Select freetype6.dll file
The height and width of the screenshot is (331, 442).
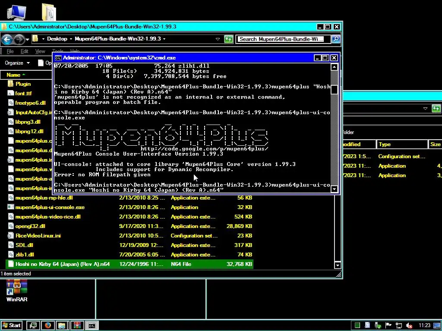[x=27, y=103]
